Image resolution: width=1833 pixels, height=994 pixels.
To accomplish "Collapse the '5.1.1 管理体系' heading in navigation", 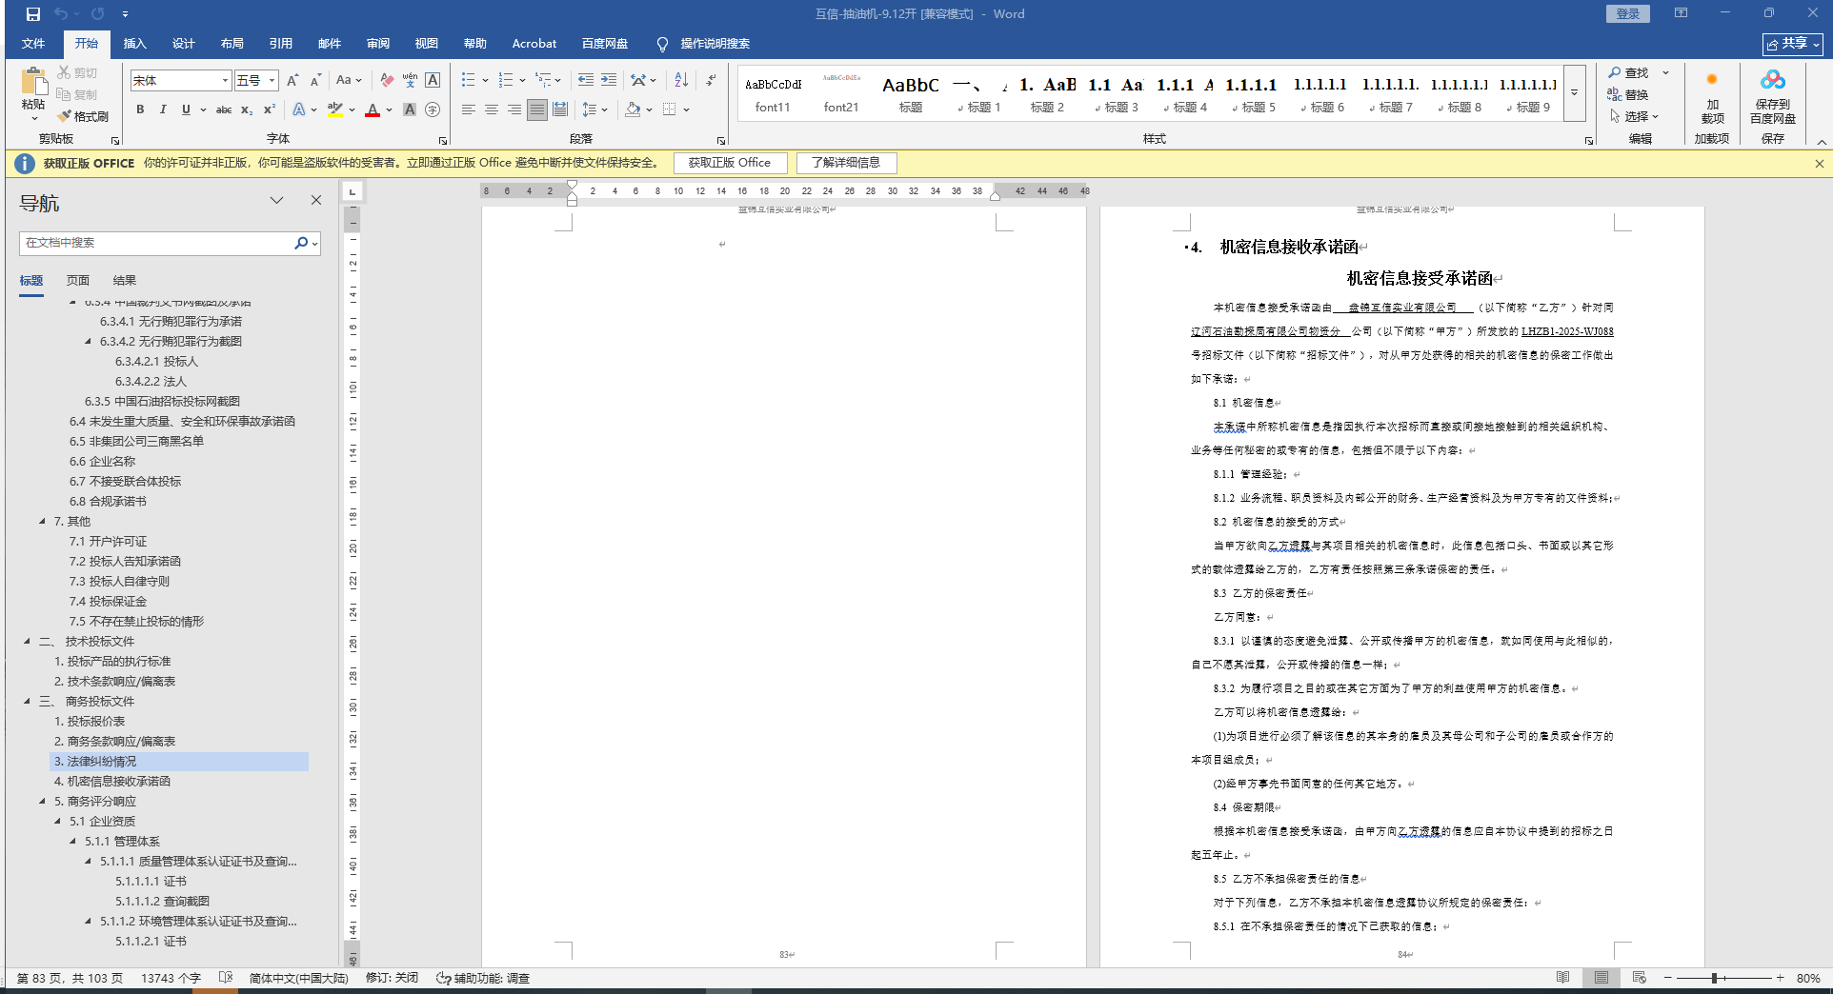I will 73,842.
